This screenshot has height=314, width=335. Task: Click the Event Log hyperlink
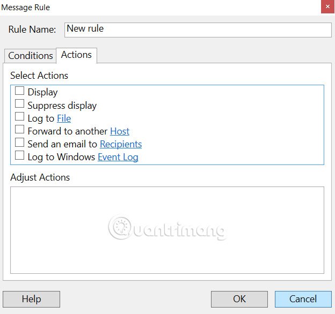click(118, 158)
